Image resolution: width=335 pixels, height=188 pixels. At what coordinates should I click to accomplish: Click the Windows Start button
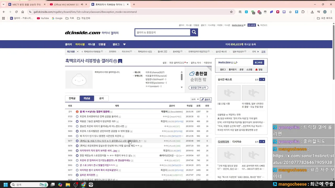pyautogui.click(x=5, y=185)
